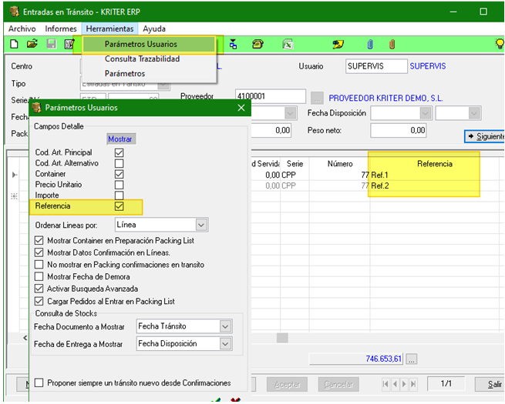Click the Proveedor code field 4100001
The image size is (505, 404).
[270, 96]
